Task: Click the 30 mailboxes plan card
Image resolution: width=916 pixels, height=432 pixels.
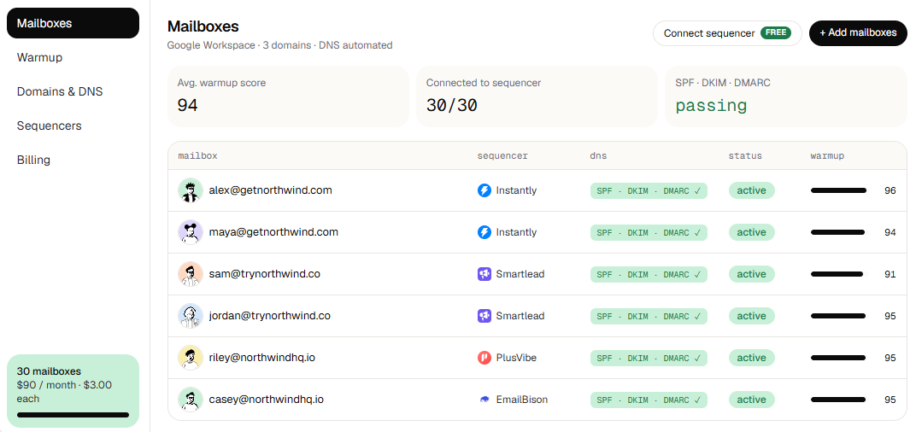Action: [x=73, y=391]
